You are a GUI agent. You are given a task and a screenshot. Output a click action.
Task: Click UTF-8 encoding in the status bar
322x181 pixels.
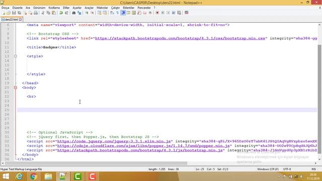[x=287, y=169]
